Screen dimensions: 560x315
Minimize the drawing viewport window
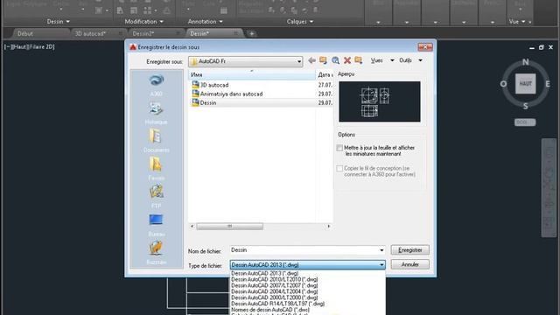click(x=532, y=47)
